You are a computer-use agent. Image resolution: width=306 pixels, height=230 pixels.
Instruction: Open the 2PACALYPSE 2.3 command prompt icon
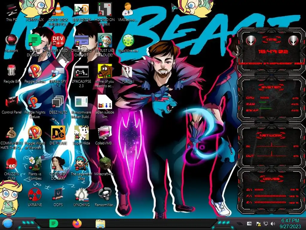click(x=82, y=72)
